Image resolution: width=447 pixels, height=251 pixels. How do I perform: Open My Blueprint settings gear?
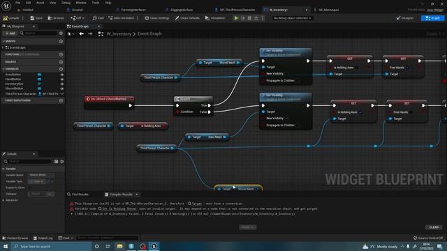click(x=61, y=33)
